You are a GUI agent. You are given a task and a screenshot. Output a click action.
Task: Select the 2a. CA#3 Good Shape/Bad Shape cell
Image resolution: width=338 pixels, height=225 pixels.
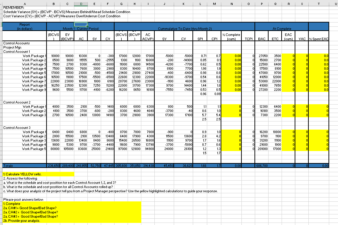pyautogui.click(x=72, y=217)
